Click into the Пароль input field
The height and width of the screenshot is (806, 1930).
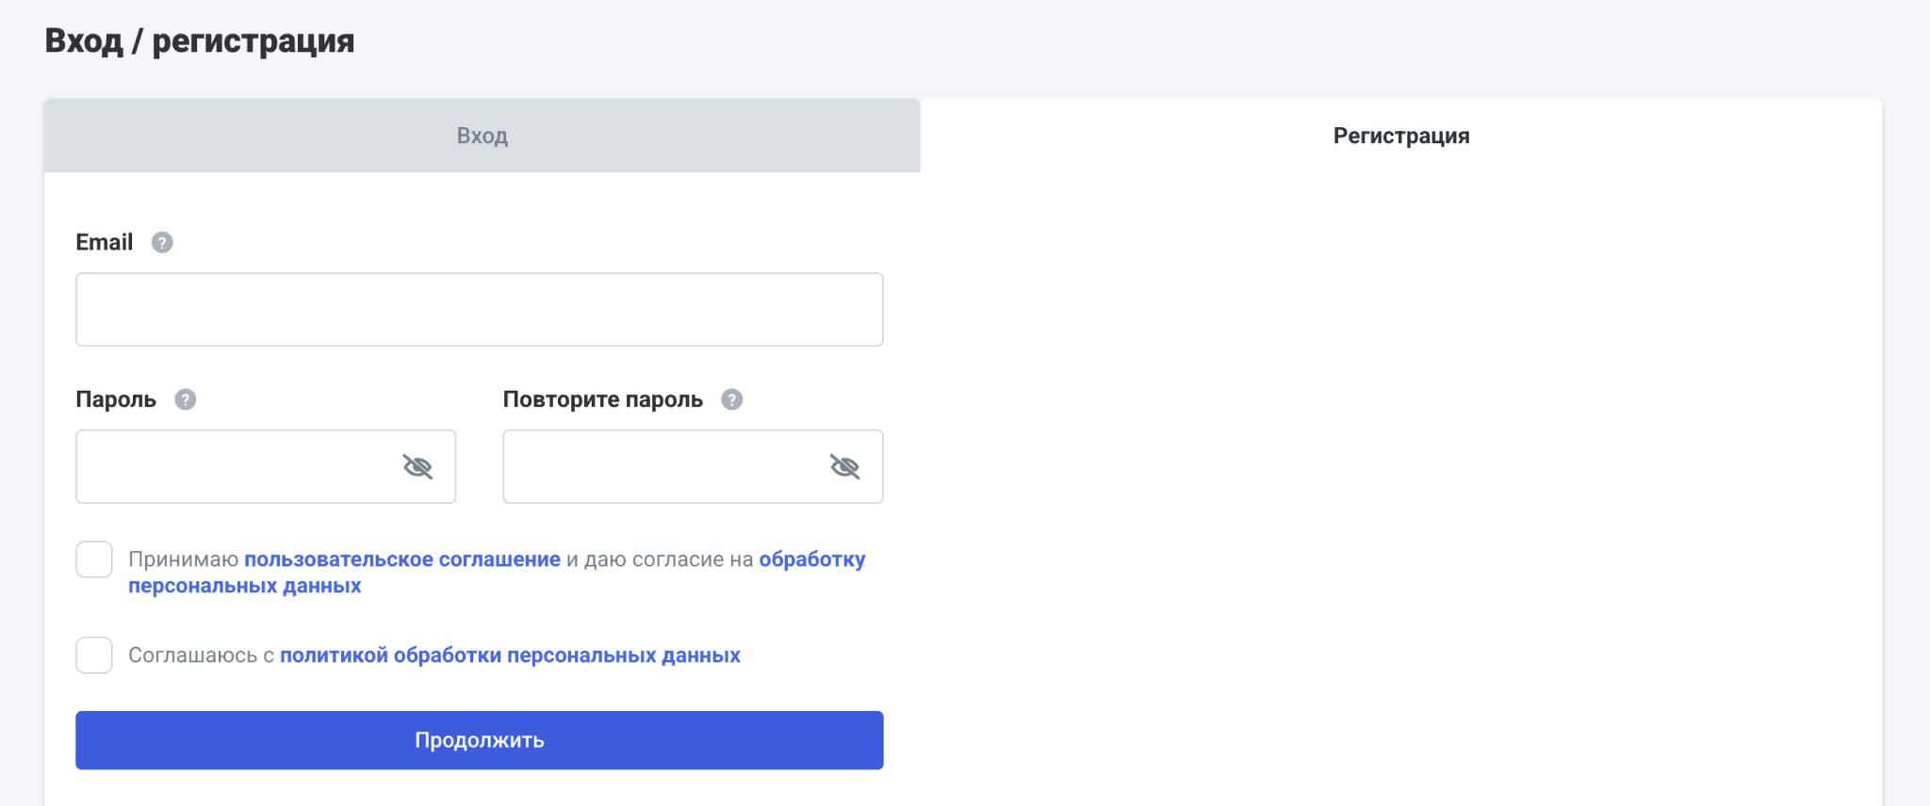point(236,467)
